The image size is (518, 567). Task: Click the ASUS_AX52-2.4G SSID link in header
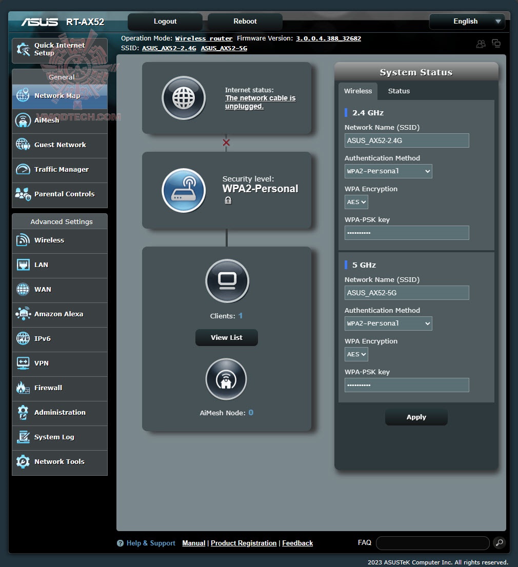pos(169,48)
